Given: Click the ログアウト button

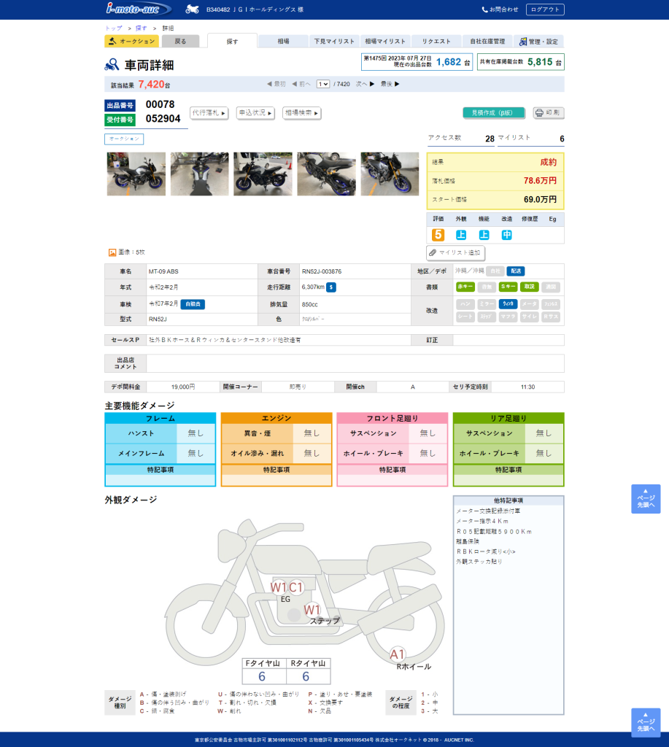Looking at the screenshot, I should [544, 9].
